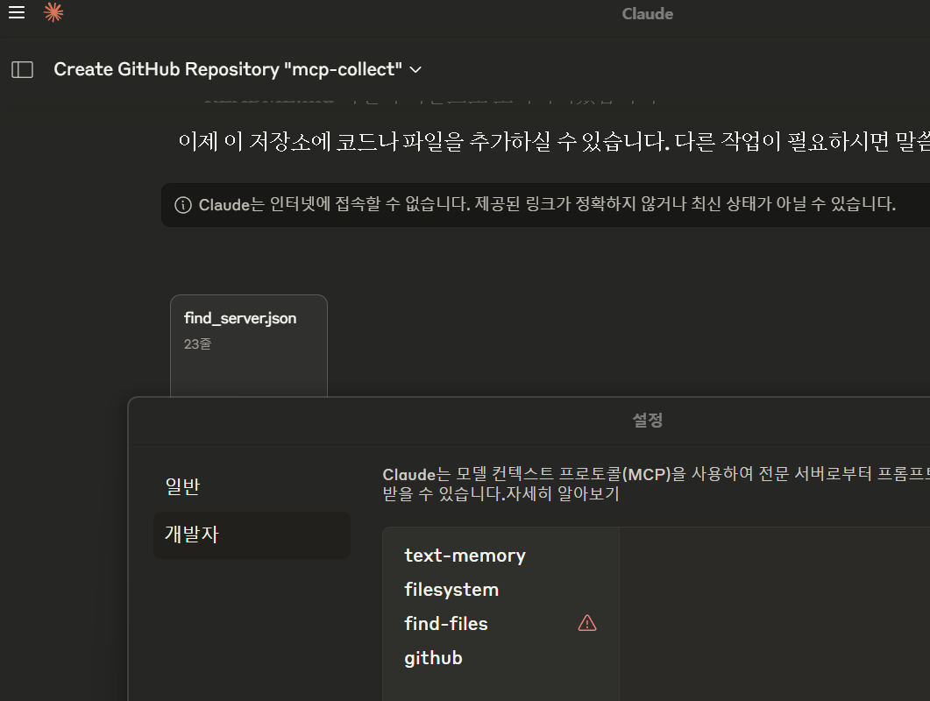930x701 pixels.
Task: Select the text-memory MCP server
Action: 465,556
